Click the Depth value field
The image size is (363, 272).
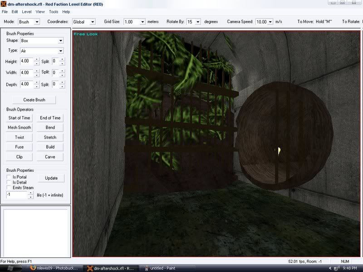pyautogui.click(x=27, y=84)
